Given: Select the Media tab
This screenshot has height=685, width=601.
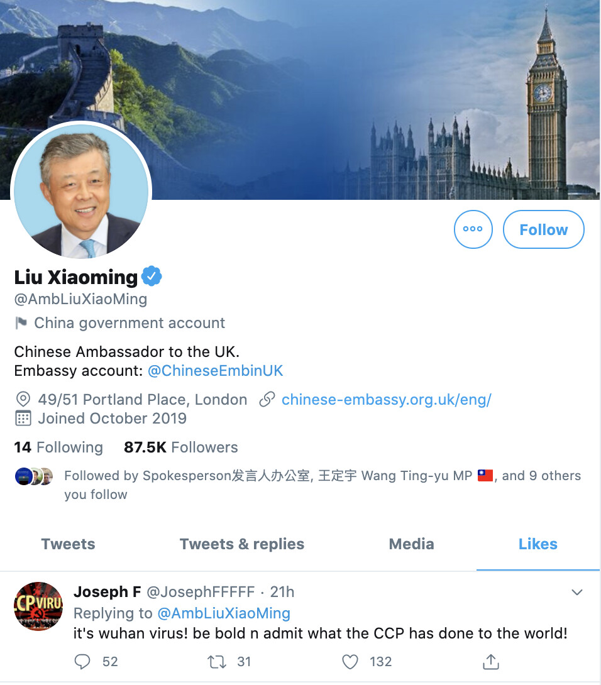Looking at the screenshot, I should point(411,544).
